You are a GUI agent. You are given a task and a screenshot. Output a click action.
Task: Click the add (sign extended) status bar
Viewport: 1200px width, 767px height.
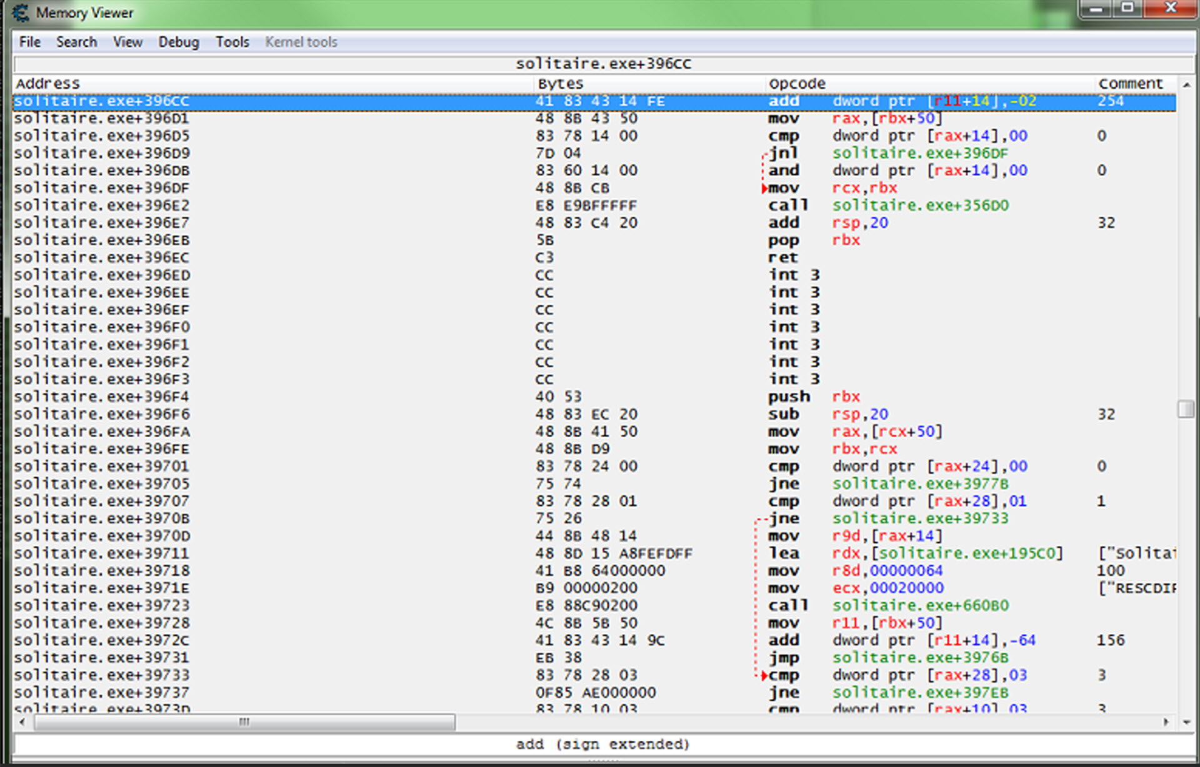[604, 745]
